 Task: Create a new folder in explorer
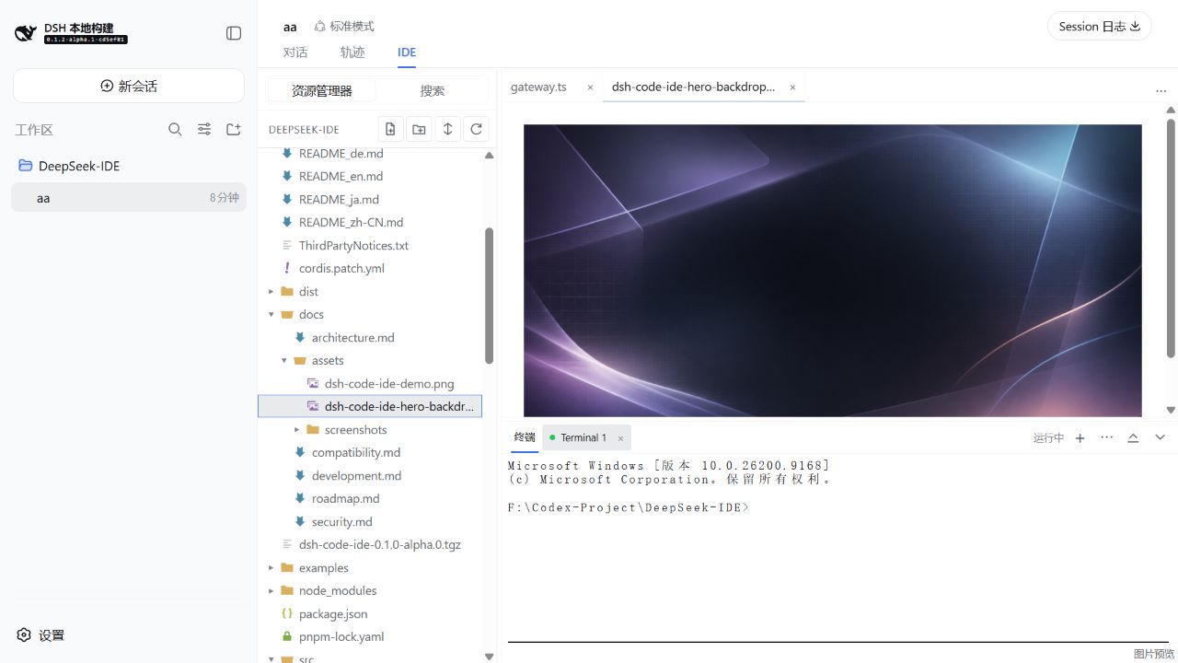(x=419, y=129)
